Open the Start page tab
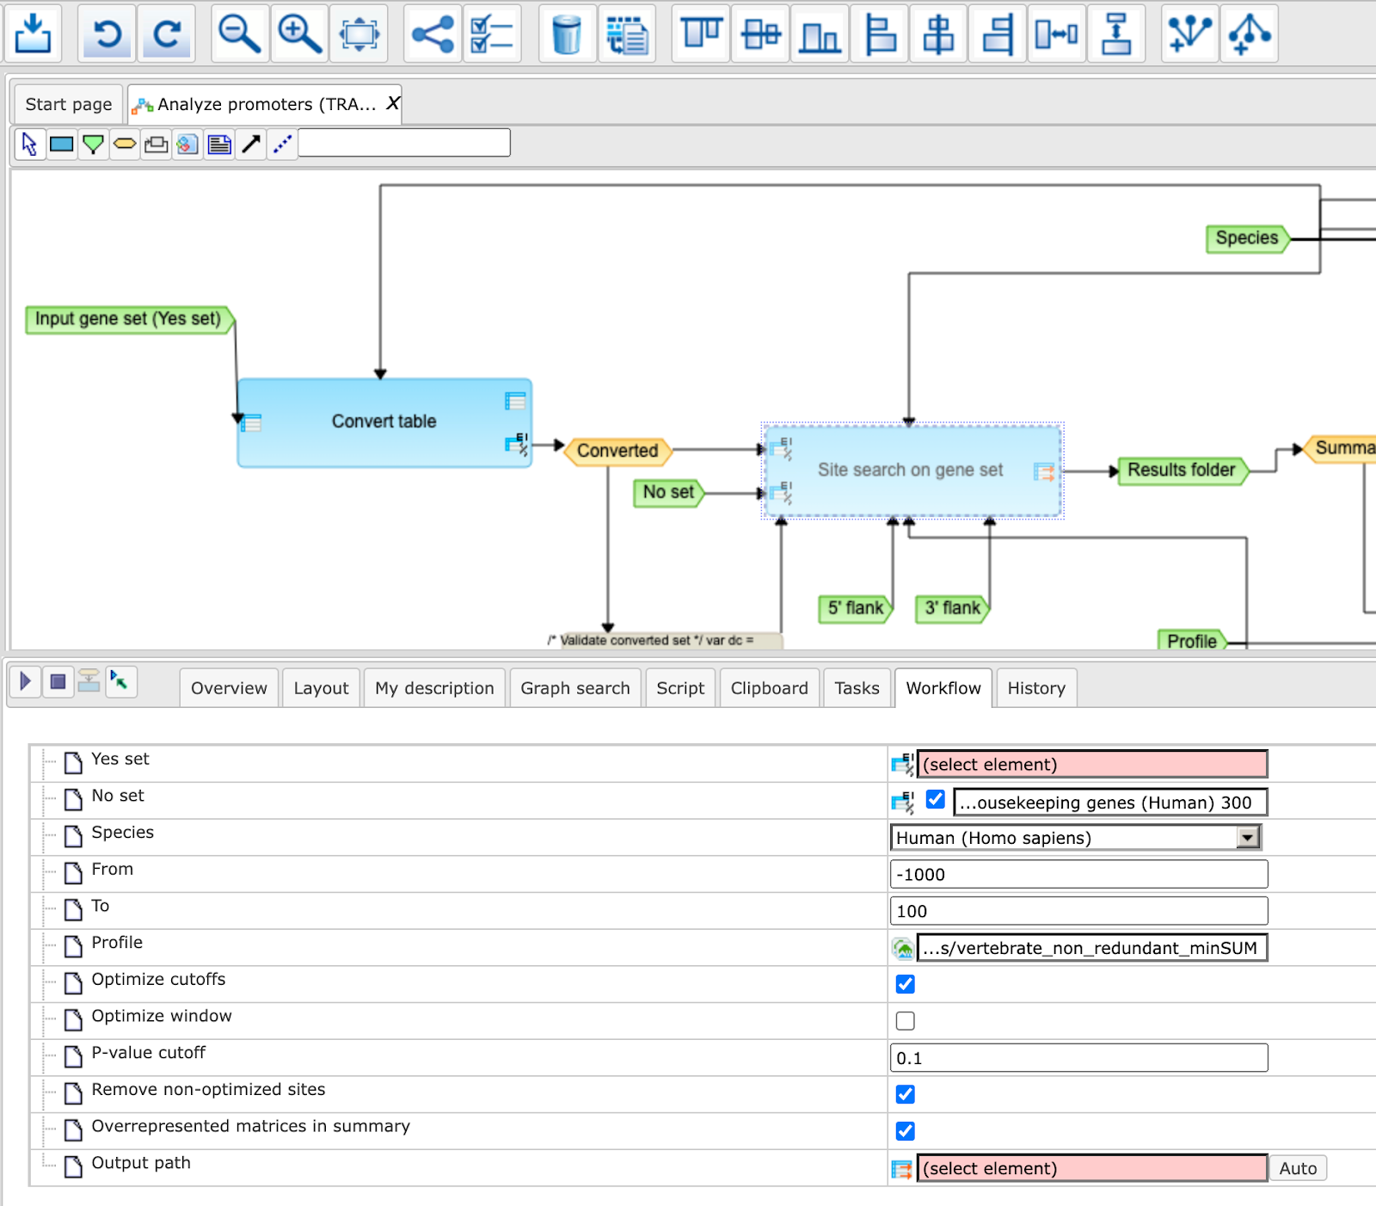Viewport: 1376px width, 1206px height. (69, 104)
